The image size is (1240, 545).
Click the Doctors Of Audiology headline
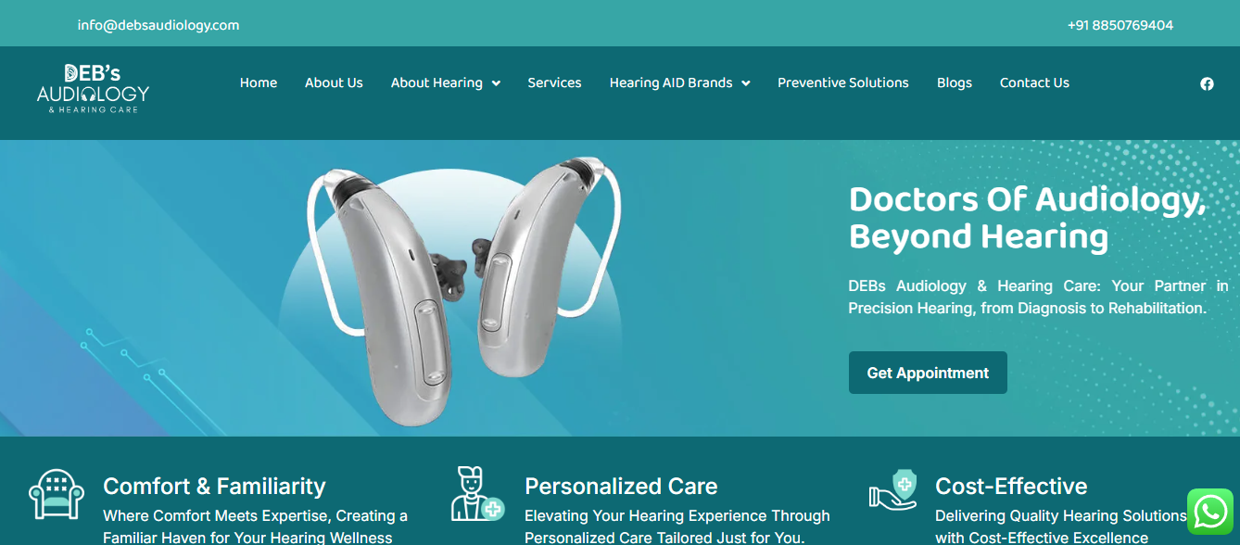click(x=1028, y=218)
